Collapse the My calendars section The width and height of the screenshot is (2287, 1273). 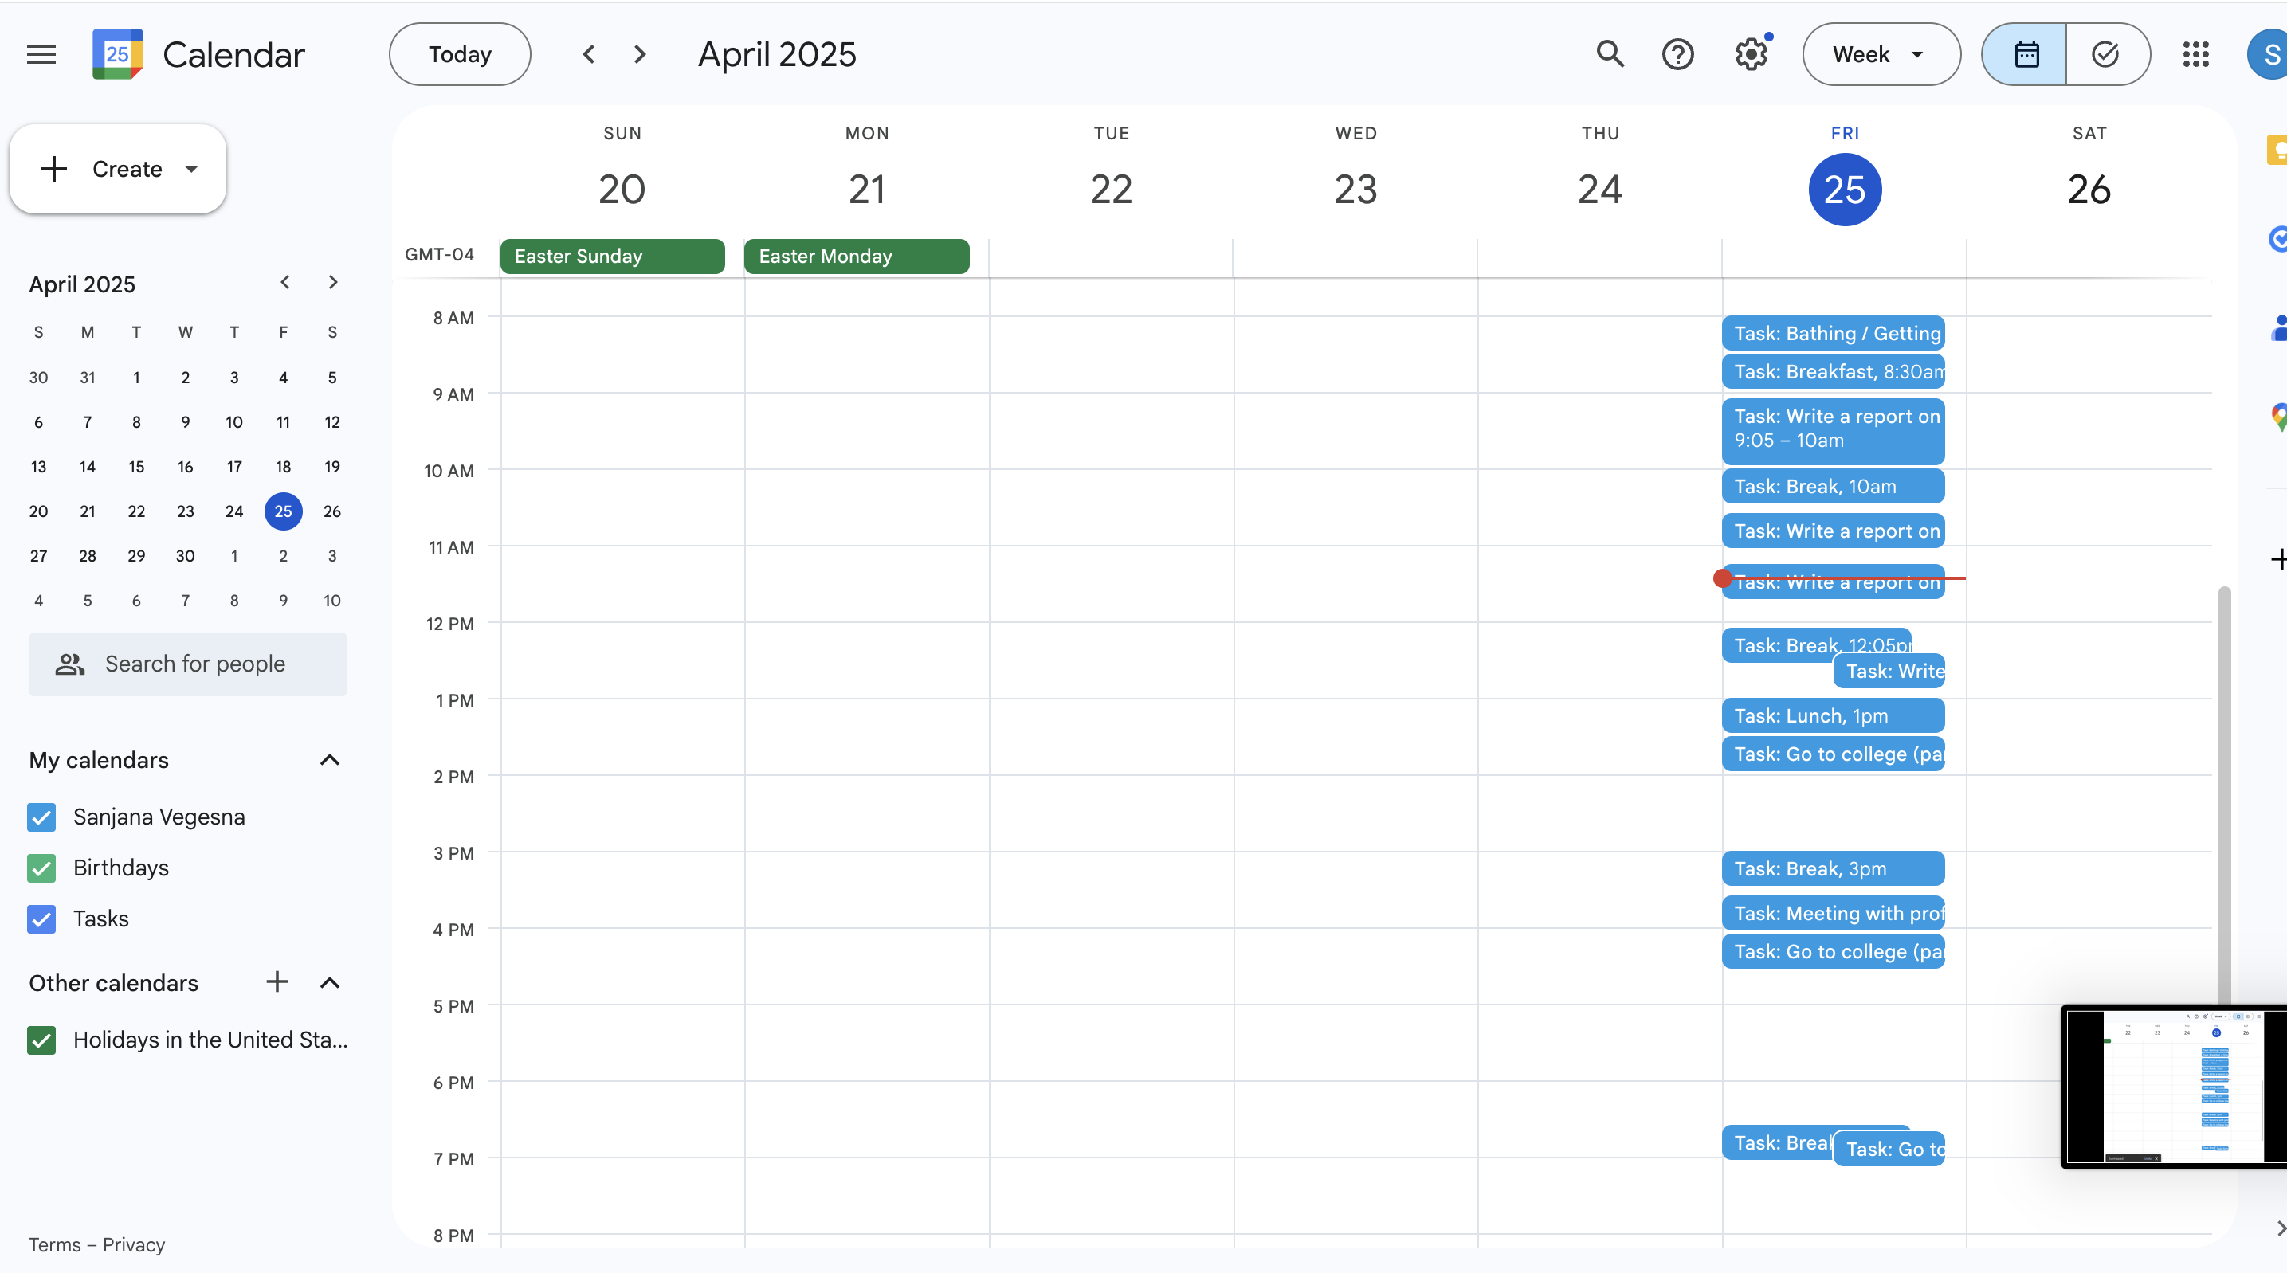pyautogui.click(x=329, y=760)
